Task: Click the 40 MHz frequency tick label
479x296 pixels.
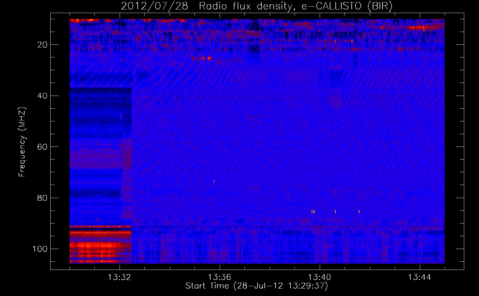Action: tap(43, 96)
